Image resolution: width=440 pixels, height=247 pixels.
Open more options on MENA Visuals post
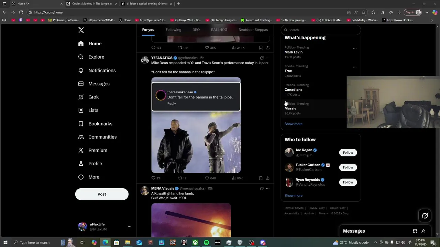click(x=268, y=189)
